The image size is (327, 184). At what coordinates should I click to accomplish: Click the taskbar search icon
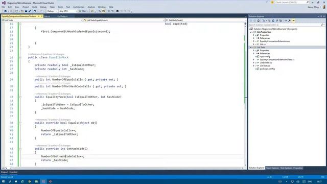(x=10, y=181)
